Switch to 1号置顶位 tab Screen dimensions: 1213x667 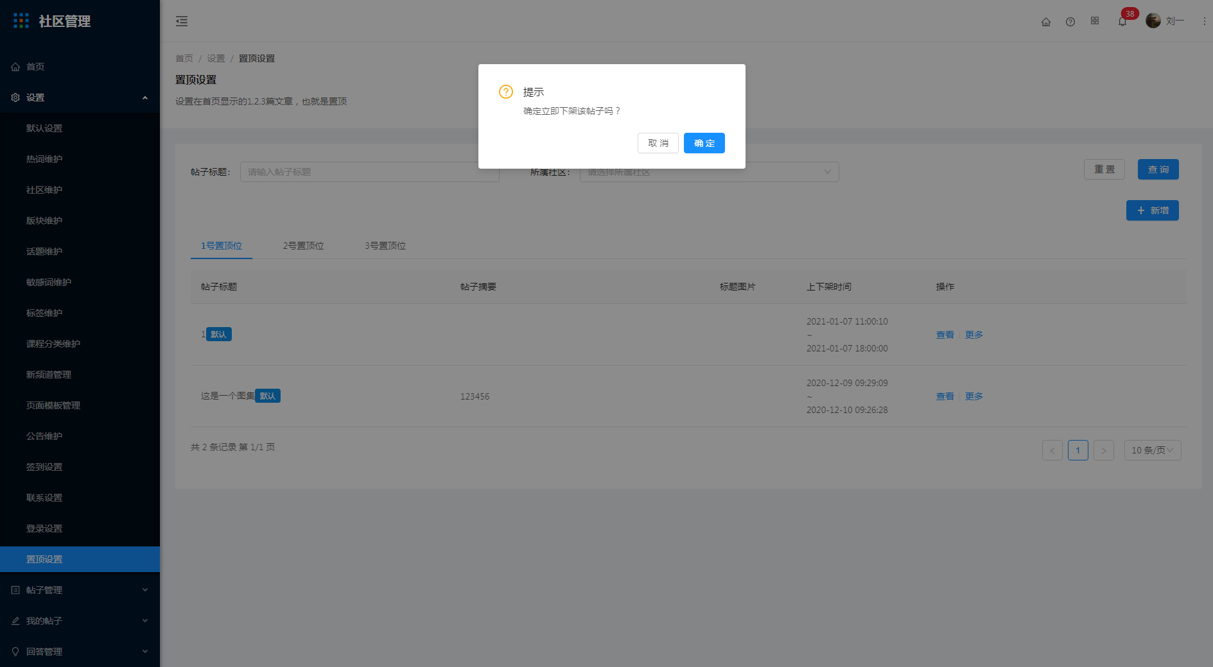222,246
